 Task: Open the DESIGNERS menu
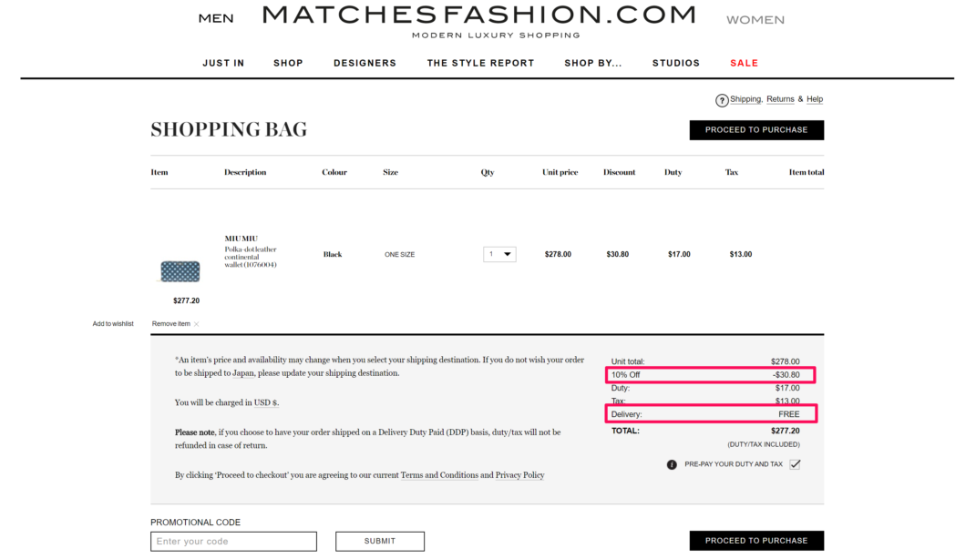pos(365,63)
